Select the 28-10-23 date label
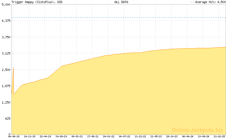The width and height of the screenshot is (226, 139). (172, 136)
